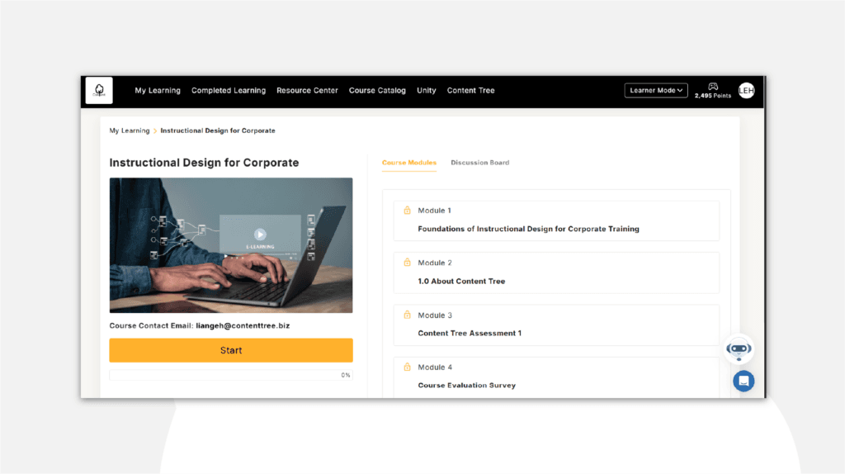Click the Content Tree logo icon

99,90
